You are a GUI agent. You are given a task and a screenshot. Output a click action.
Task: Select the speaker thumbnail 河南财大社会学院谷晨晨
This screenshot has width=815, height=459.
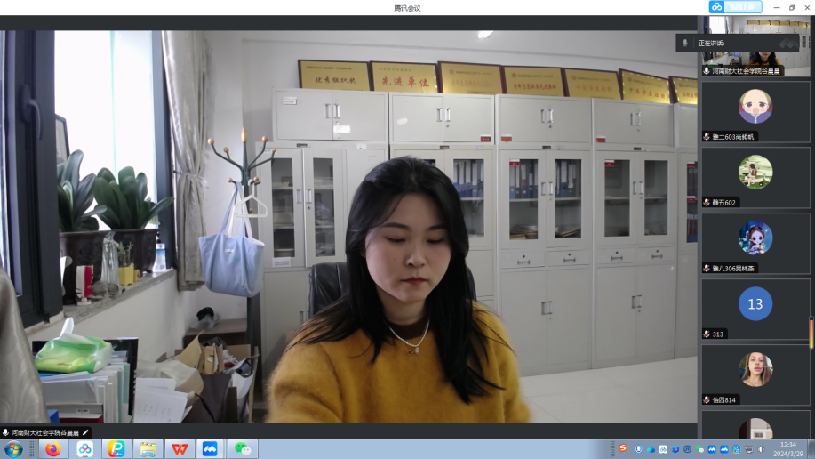pyautogui.click(x=755, y=46)
